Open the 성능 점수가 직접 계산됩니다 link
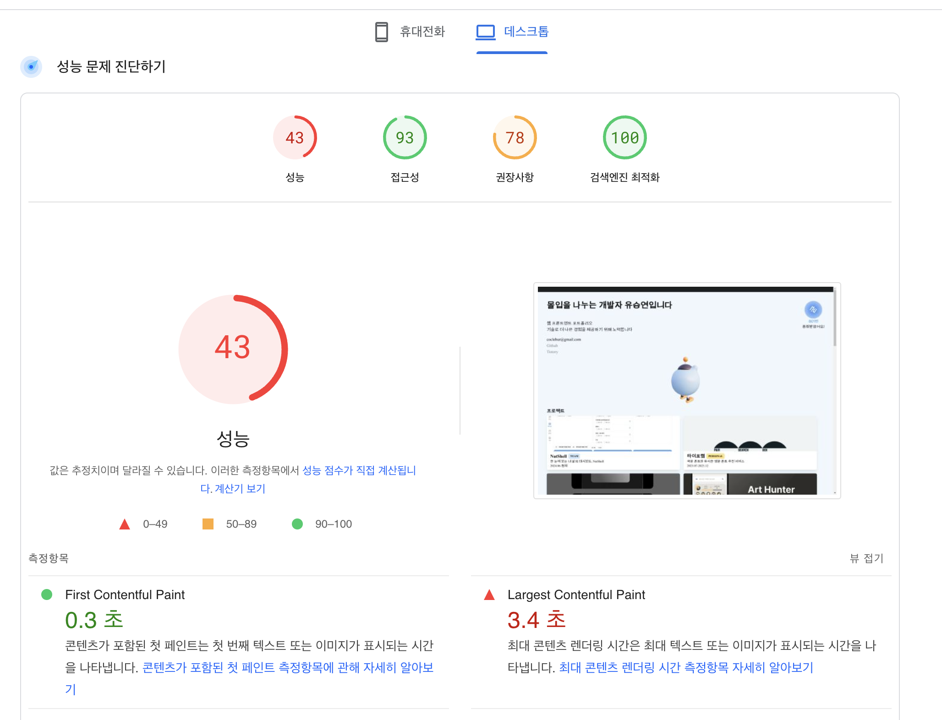 pyautogui.click(x=359, y=470)
